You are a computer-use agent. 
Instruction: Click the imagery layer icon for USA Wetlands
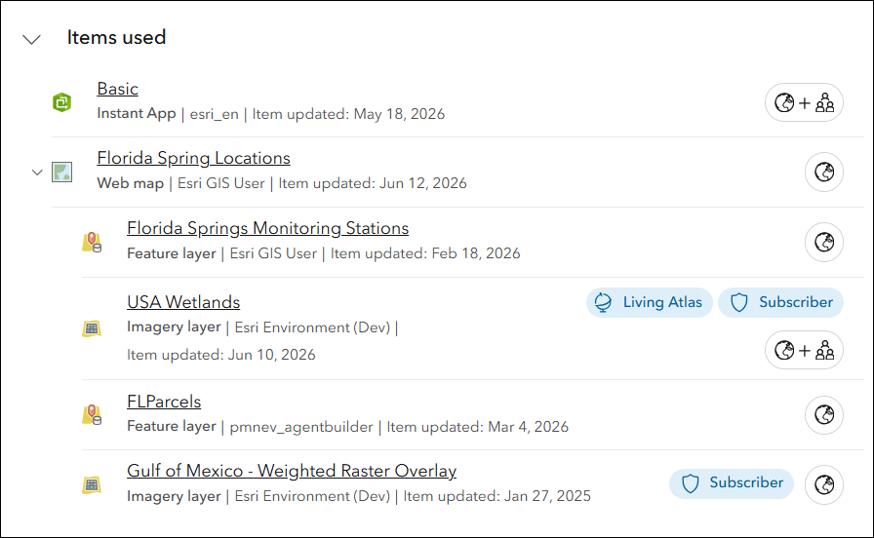92,328
